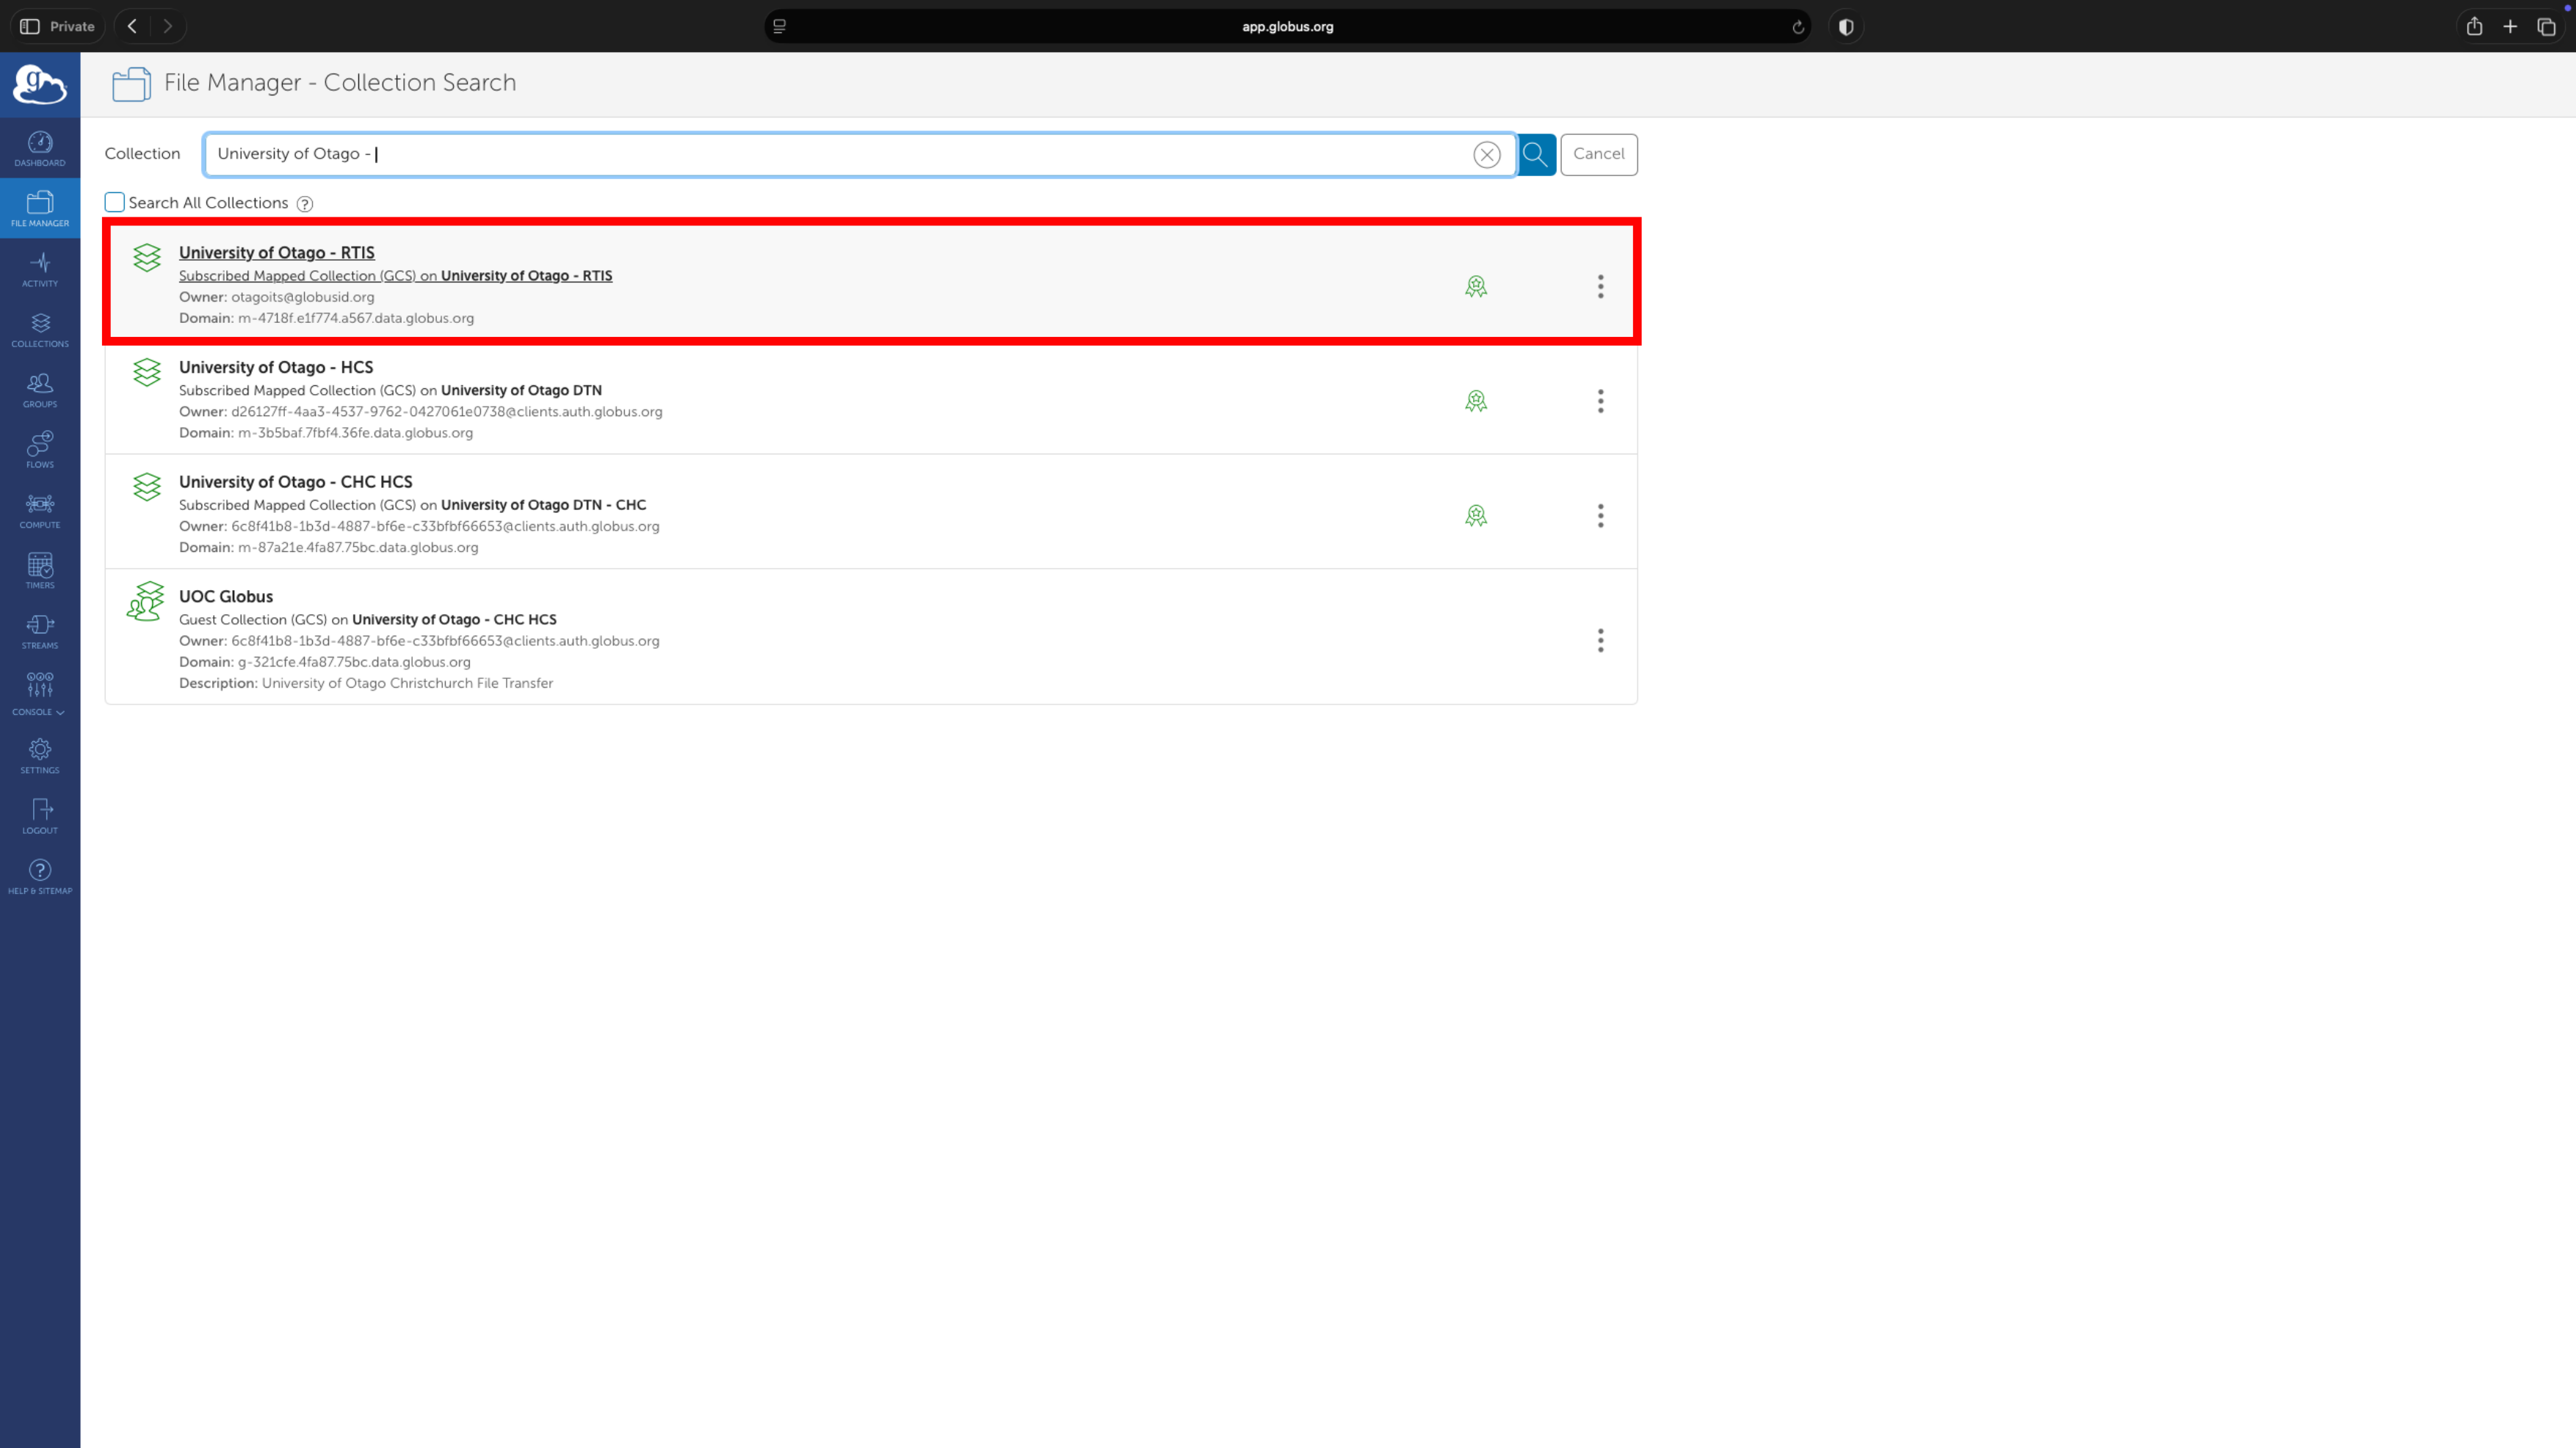Reload the app.globus.org page

click(1797, 27)
